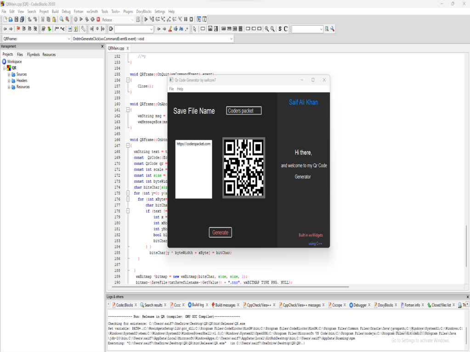Close the Management panel
The height and width of the screenshot is (352, 470).
(x=102, y=46)
